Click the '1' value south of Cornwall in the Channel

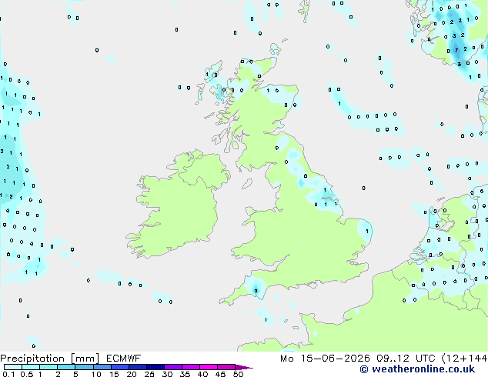tap(266, 320)
